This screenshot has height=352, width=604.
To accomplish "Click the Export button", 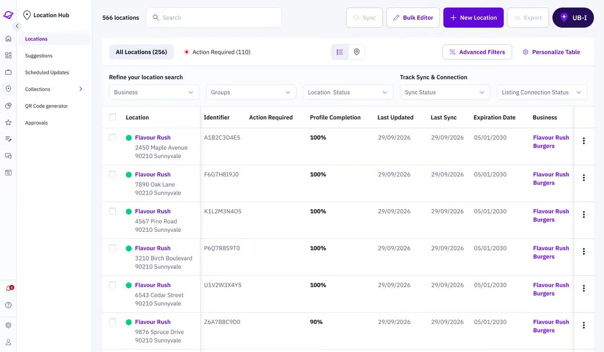I will pos(528,18).
